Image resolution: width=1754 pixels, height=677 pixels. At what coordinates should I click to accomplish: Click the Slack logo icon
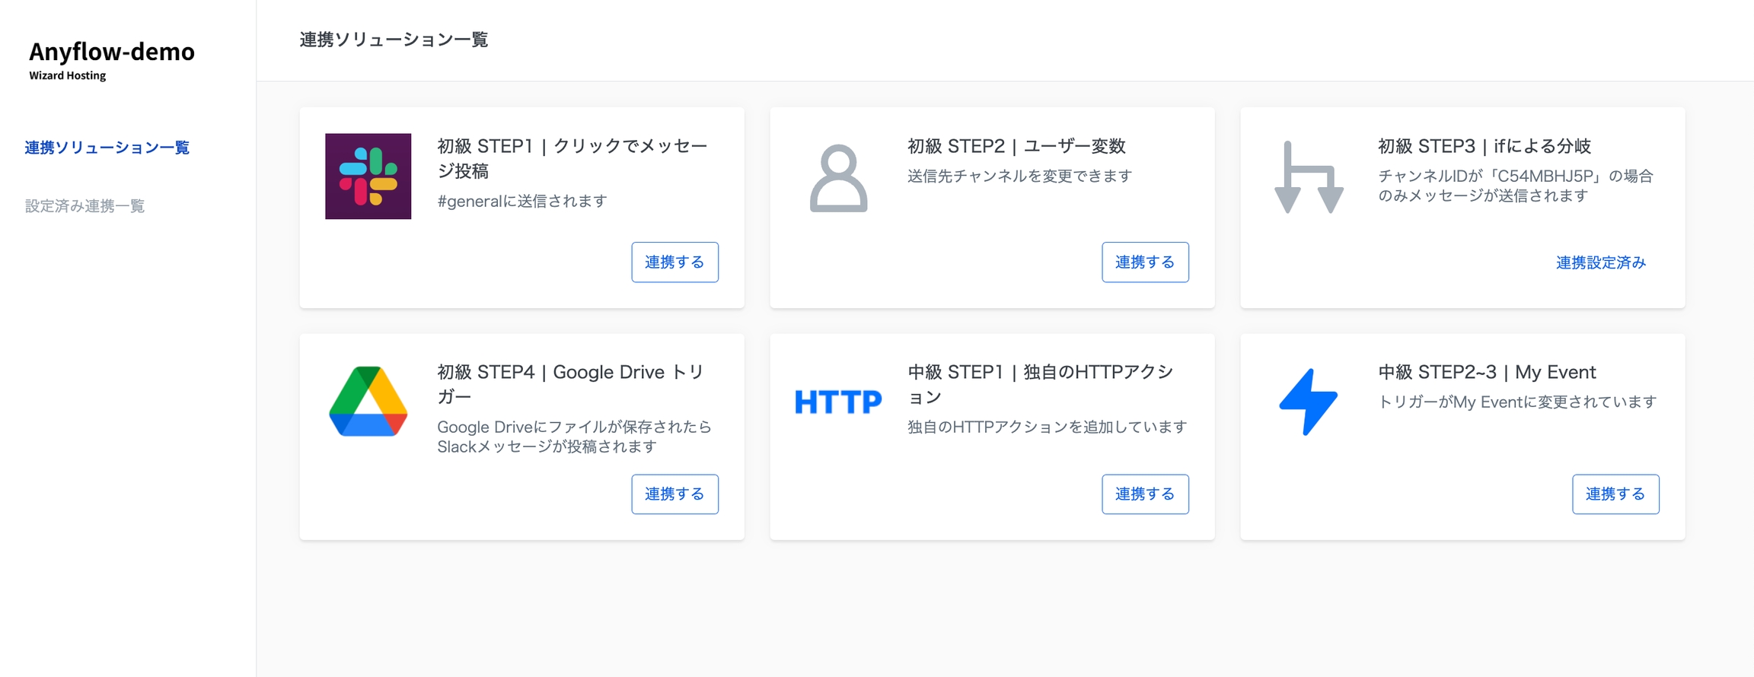(x=368, y=176)
